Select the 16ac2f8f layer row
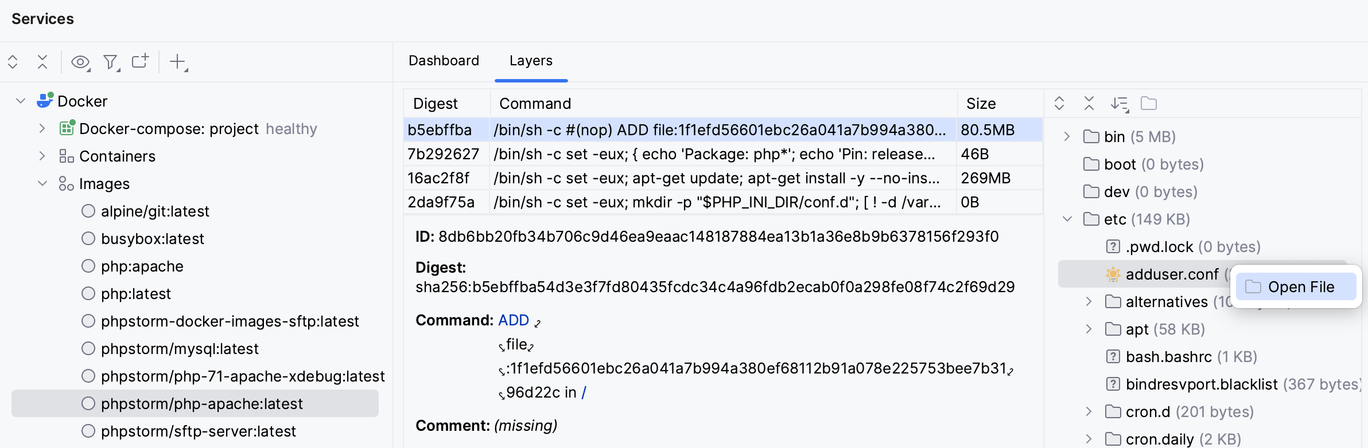Screen dimensions: 1368x448 [631, 178]
